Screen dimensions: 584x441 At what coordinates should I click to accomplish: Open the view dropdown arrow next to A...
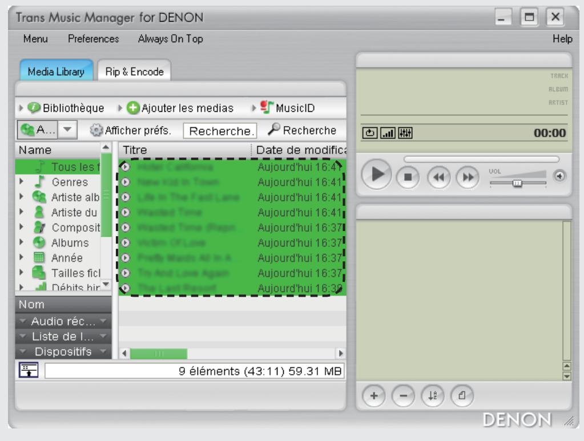67,130
